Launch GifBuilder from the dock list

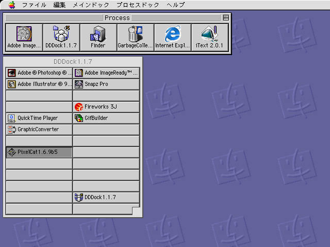[x=106, y=118]
